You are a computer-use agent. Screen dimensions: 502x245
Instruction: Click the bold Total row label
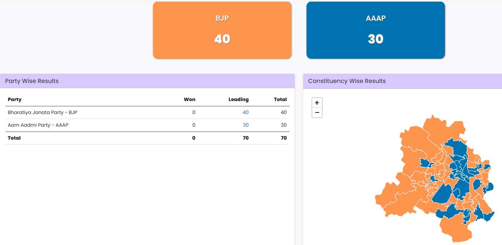pyautogui.click(x=14, y=138)
